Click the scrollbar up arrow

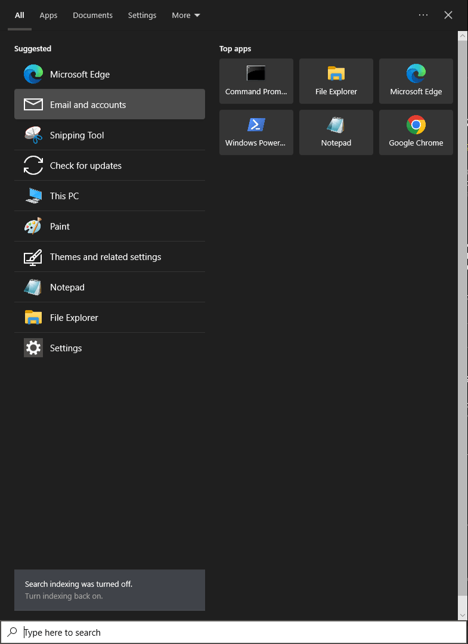point(462,36)
